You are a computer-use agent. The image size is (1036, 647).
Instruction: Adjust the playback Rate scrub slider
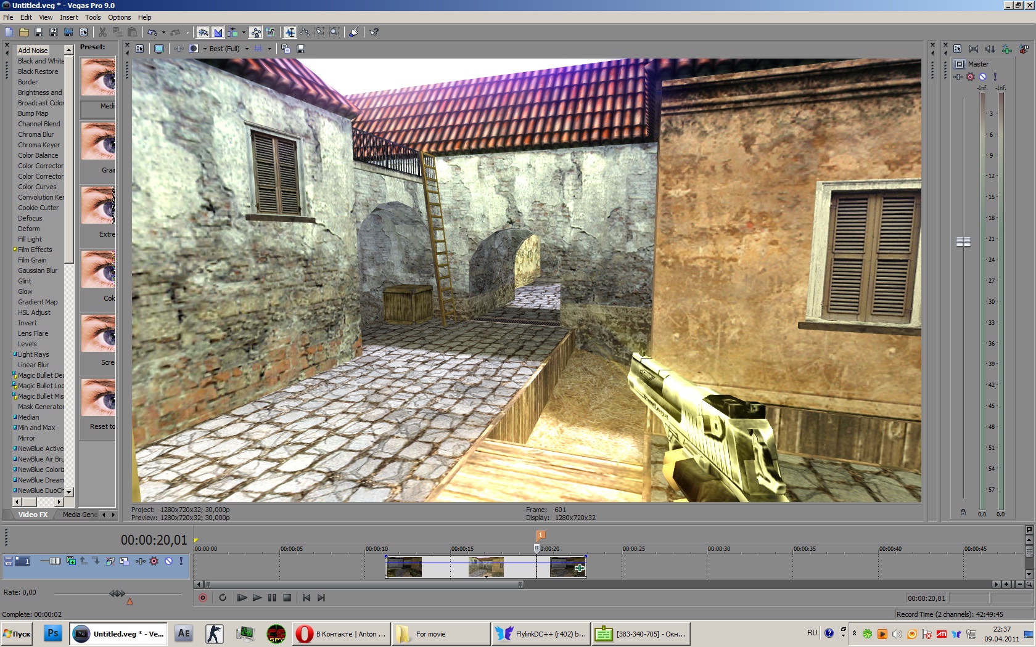point(117,593)
